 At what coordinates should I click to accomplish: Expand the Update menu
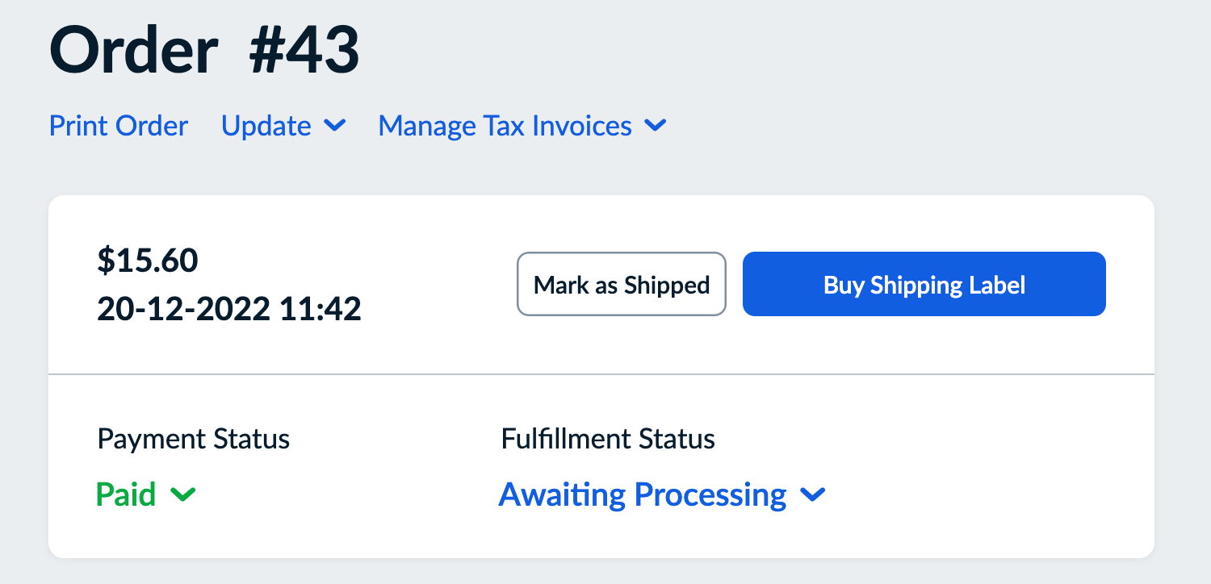pos(266,127)
